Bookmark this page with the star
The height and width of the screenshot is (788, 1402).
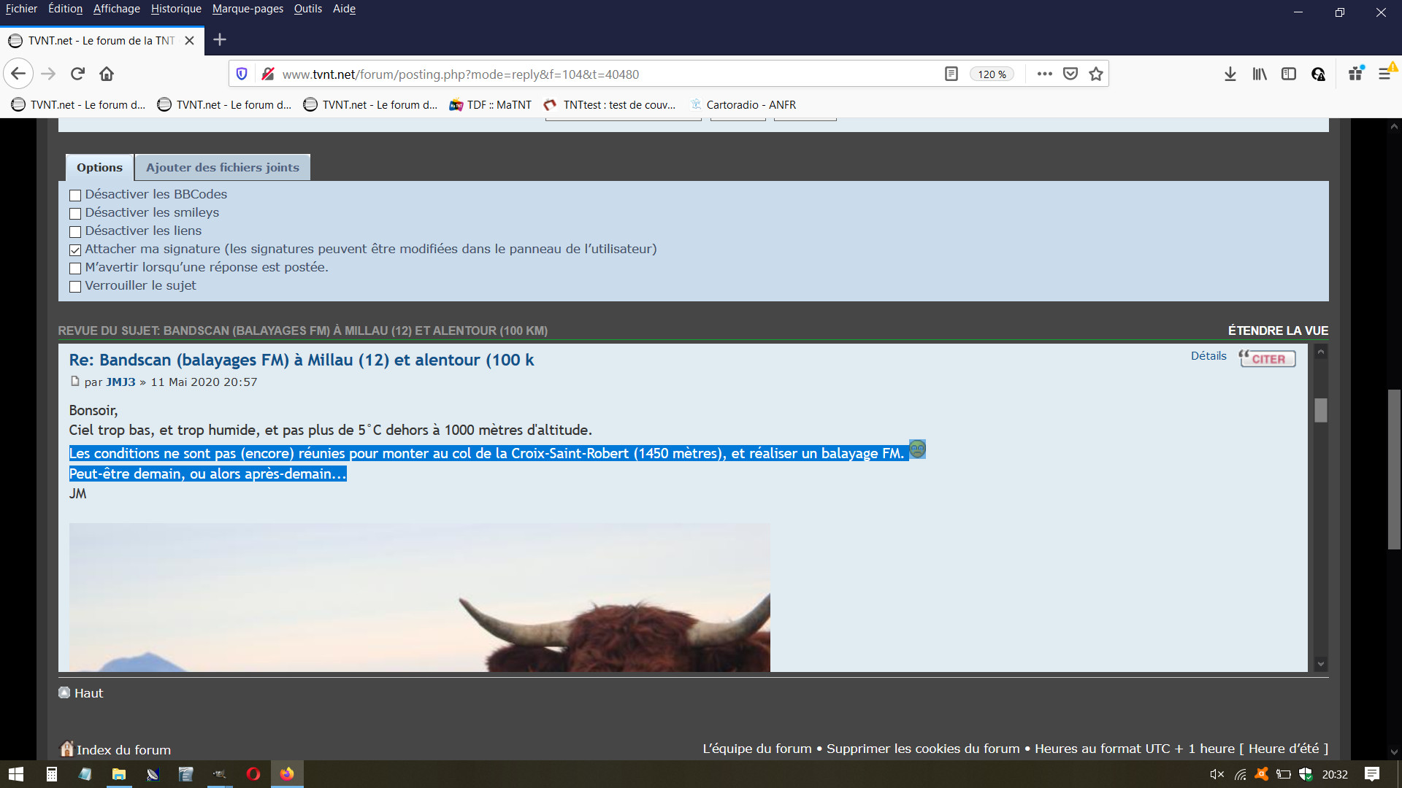(x=1096, y=74)
